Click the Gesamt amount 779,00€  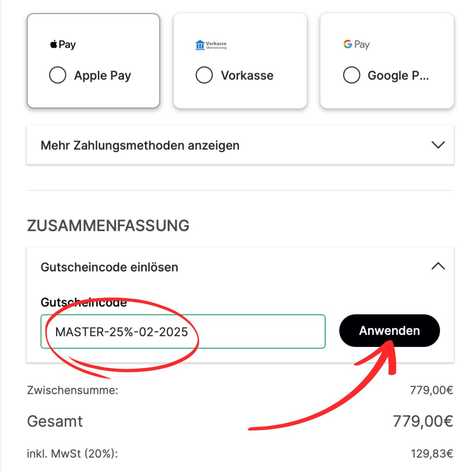point(423,421)
